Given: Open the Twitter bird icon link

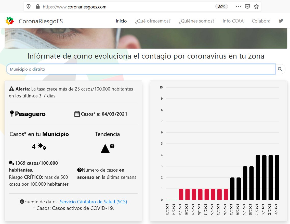Looking at the screenshot, I should [x=281, y=21].
